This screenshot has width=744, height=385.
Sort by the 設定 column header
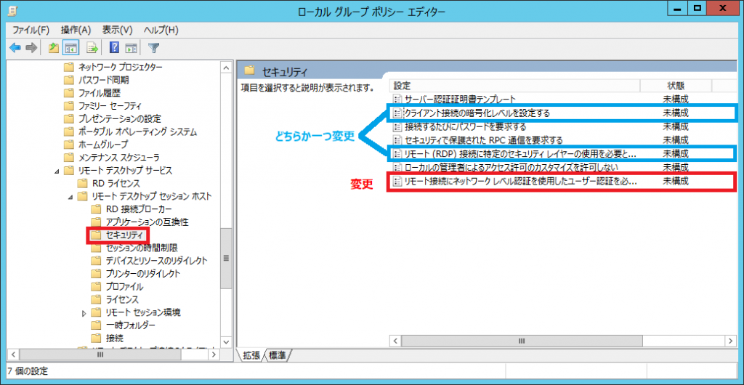(515, 86)
